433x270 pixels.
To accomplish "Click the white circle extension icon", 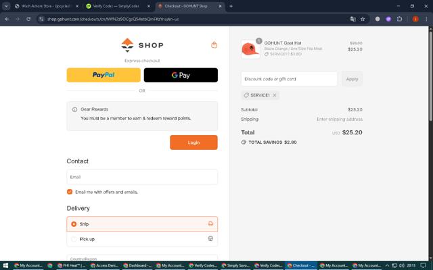I will click(x=378, y=19).
